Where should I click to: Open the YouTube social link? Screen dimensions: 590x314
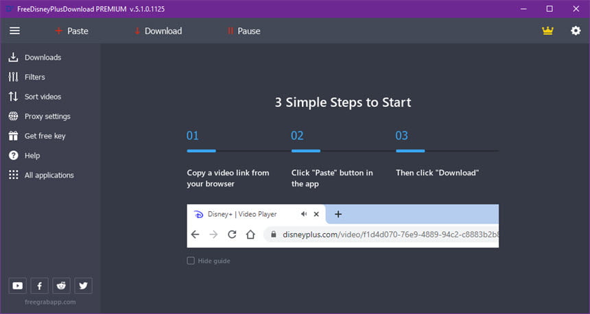coord(17,286)
